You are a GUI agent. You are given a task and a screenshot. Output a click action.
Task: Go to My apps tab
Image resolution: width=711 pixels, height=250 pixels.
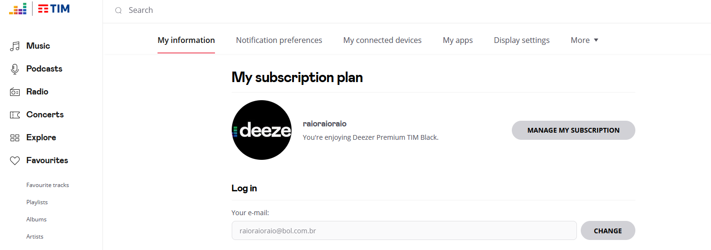coord(458,41)
